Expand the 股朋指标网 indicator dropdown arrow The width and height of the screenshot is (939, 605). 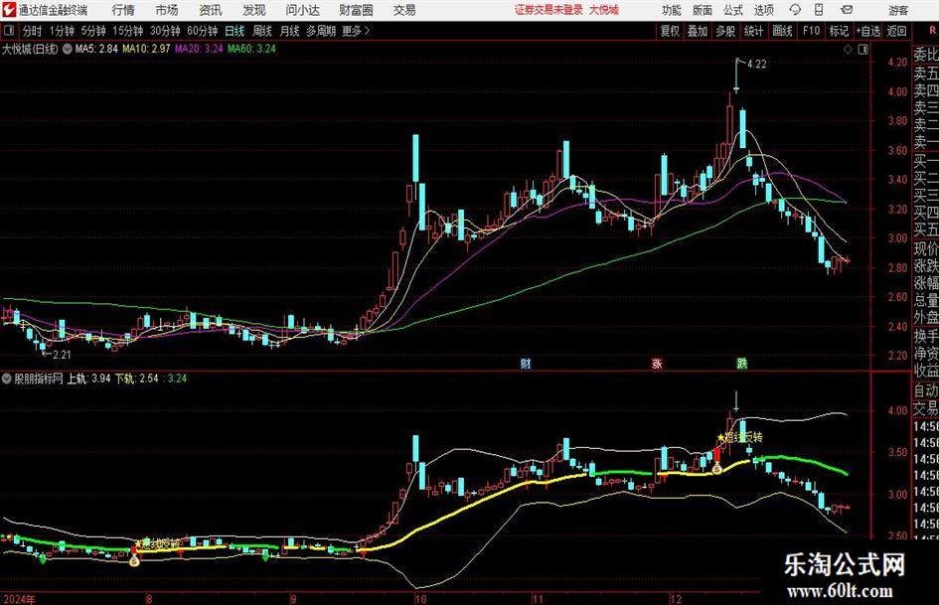click(x=7, y=378)
